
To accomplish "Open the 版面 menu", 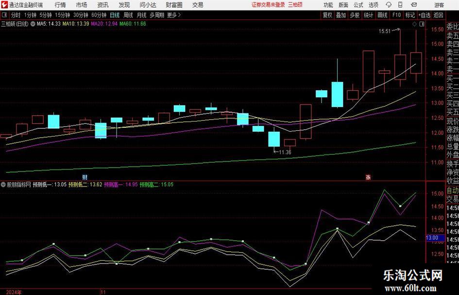I will point(343,5).
